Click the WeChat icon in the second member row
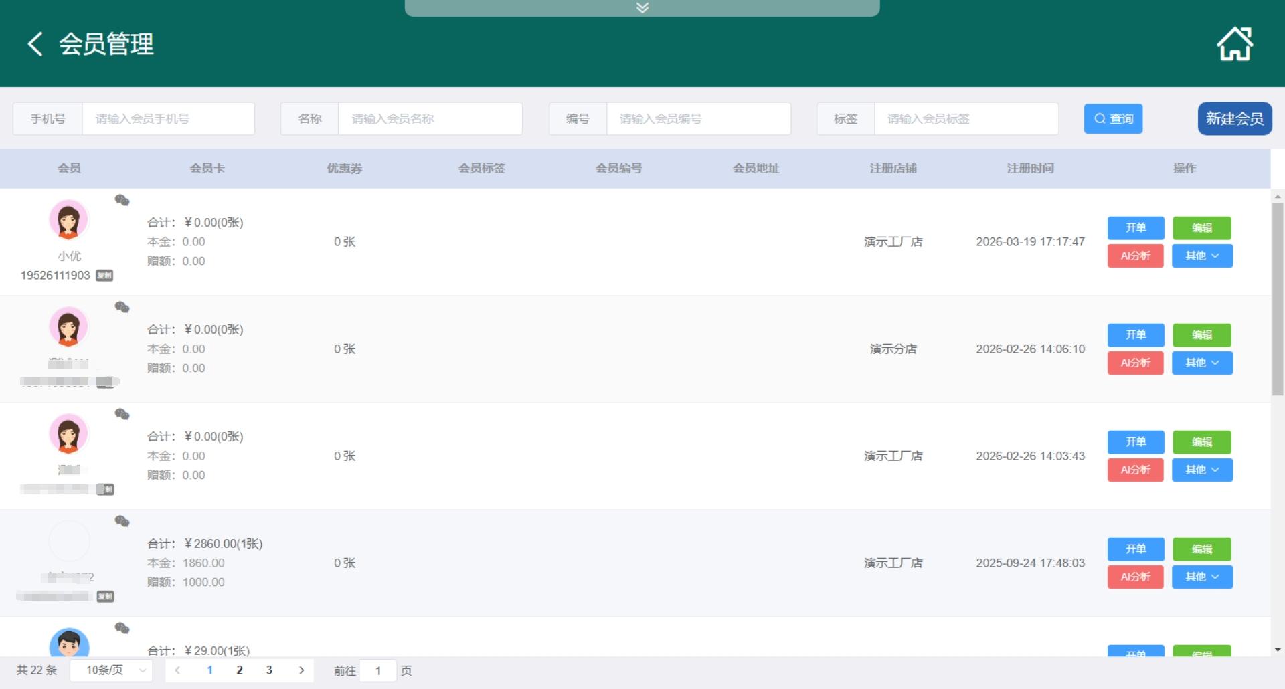This screenshot has height=689, width=1285. [122, 307]
